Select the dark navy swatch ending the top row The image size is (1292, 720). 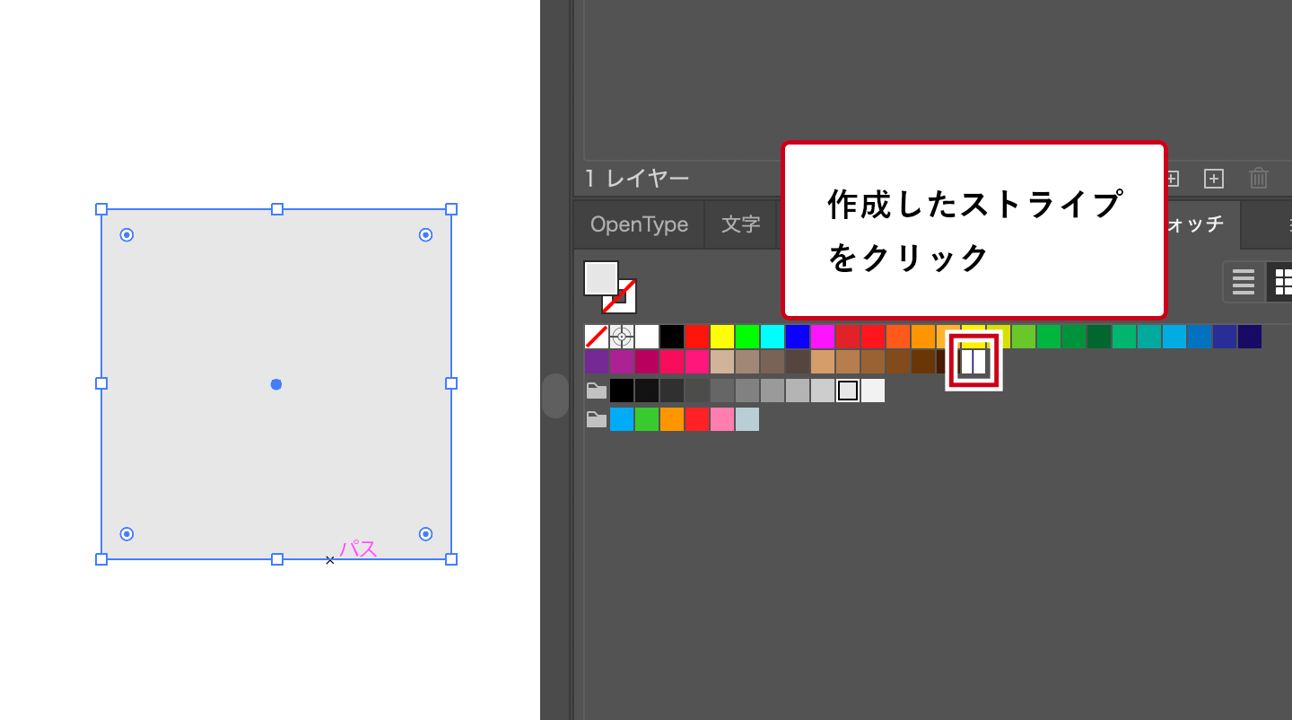[1250, 337]
